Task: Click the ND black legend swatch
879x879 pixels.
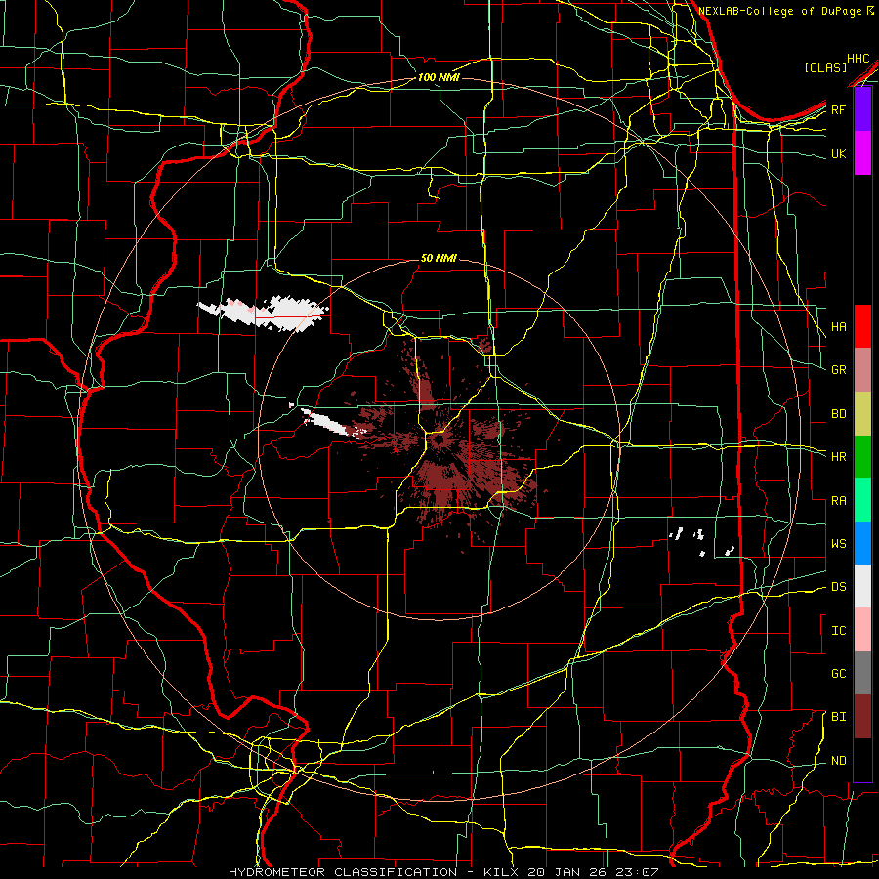Action: [x=862, y=760]
